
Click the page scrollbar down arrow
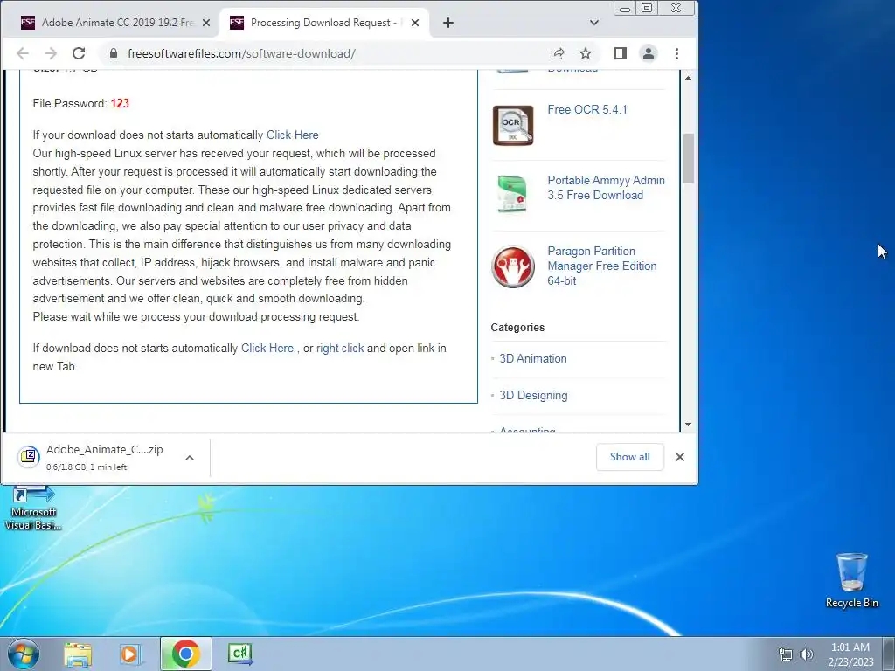(689, 425)
